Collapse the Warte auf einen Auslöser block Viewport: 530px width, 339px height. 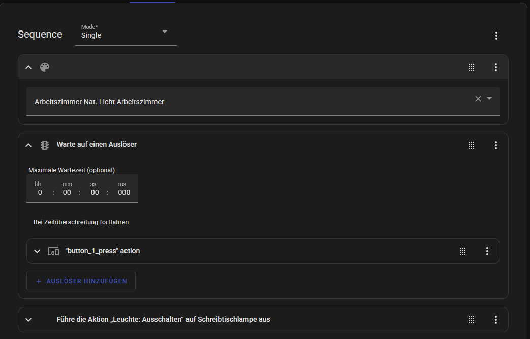(28, 145)
